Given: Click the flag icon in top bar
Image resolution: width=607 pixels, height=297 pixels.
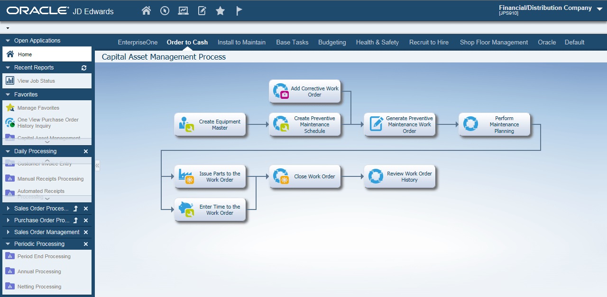Looking at the screenshot, I should point(239,10).
